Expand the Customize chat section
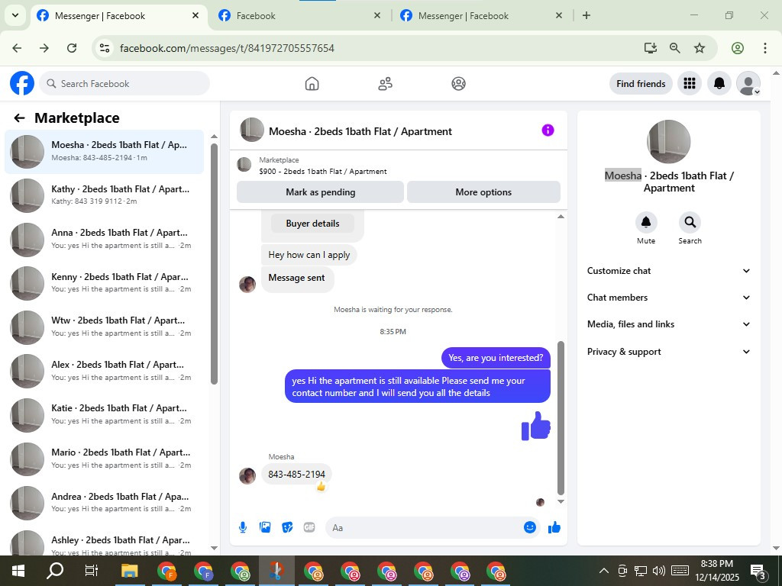The image size is (782, 586). 668,271
